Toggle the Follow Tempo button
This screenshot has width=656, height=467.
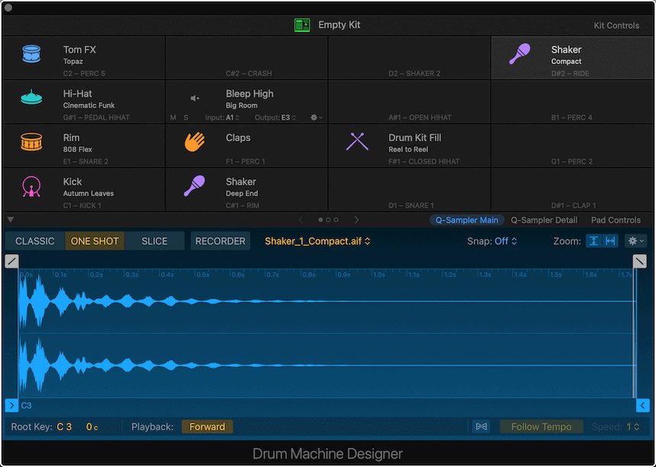click(x=541, y=427)
